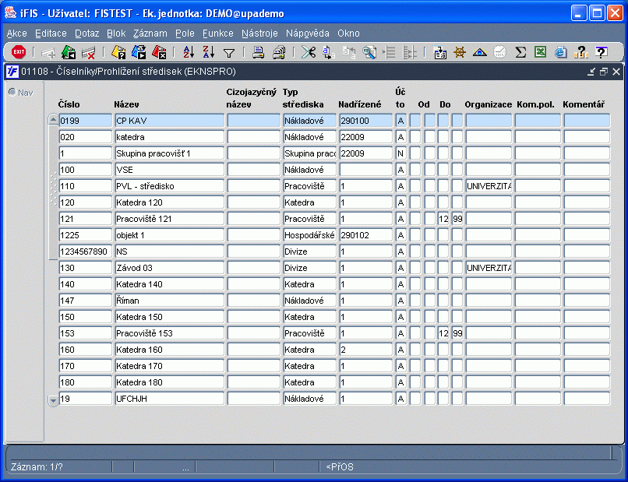Click the number cell 1234567890
The image size is (628, 482).
click(85, 252)
